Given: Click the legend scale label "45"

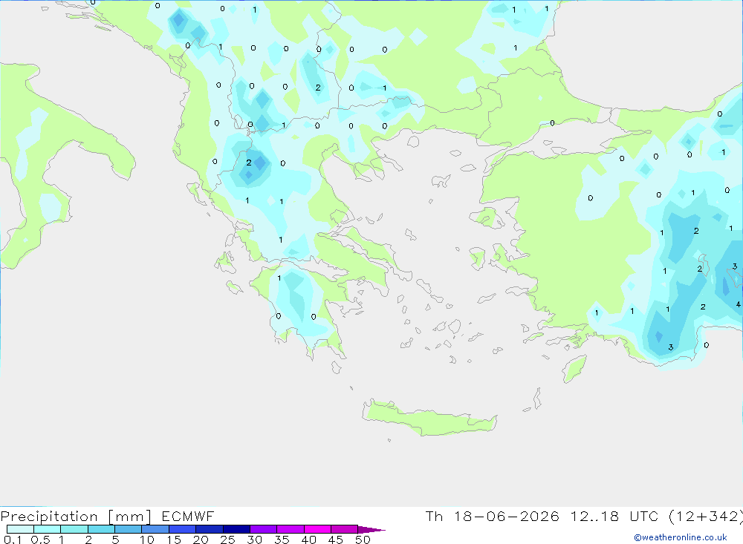Looking at the screenshot, I should 336,540.
